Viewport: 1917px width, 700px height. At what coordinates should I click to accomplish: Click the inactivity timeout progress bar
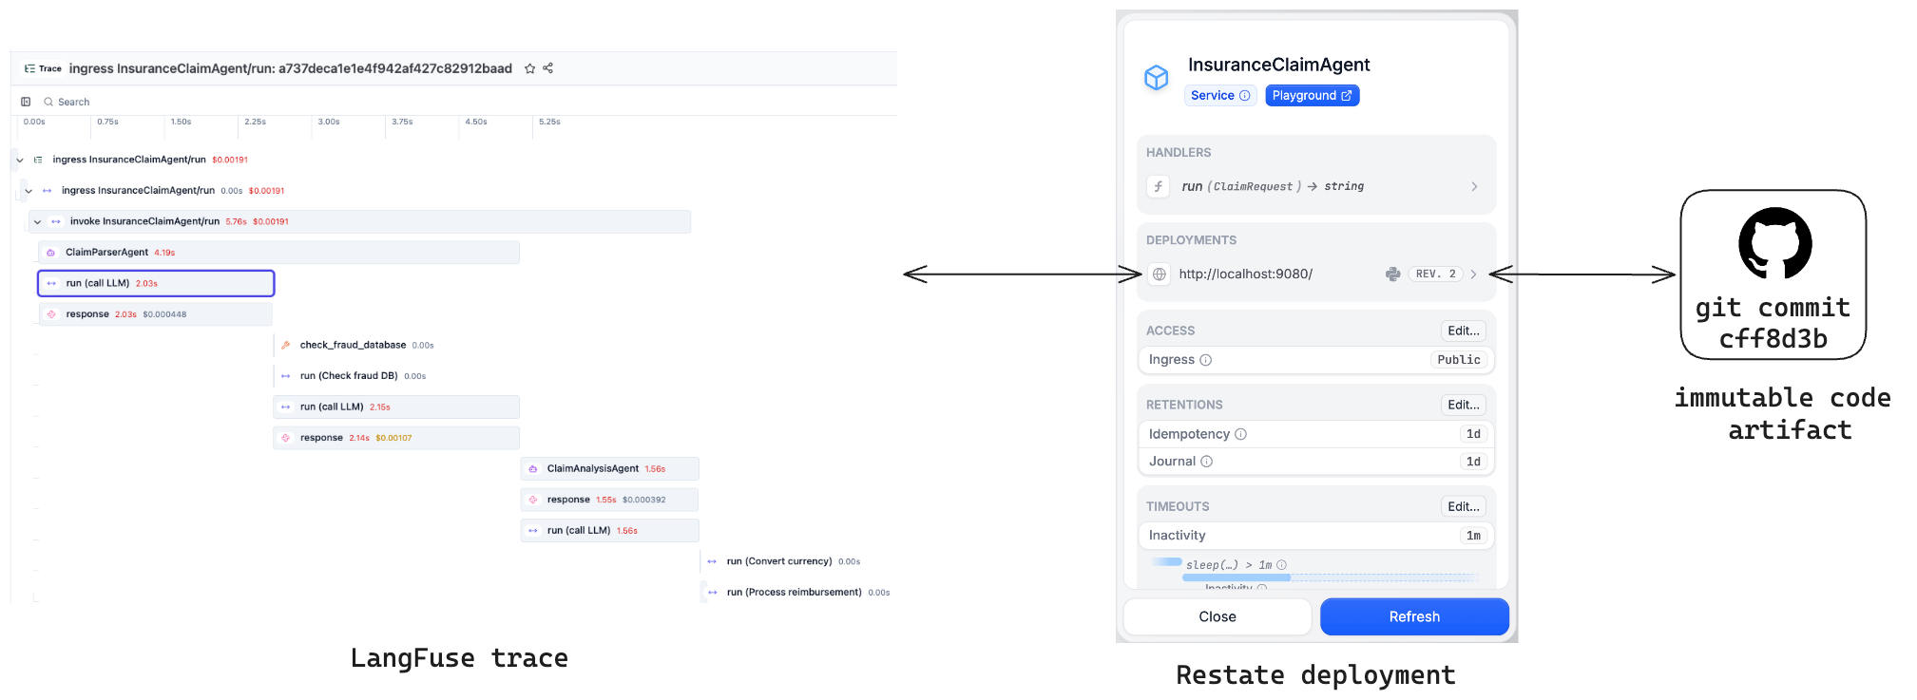point(1330,577)
